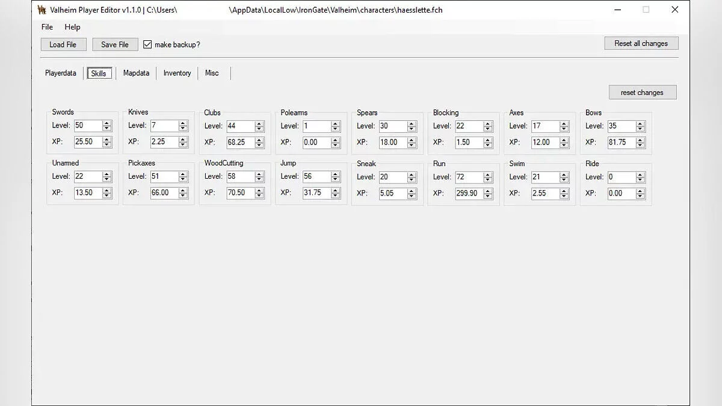Click the Ride XP input field
Screen dimensions: 722x406
(621, 194)
